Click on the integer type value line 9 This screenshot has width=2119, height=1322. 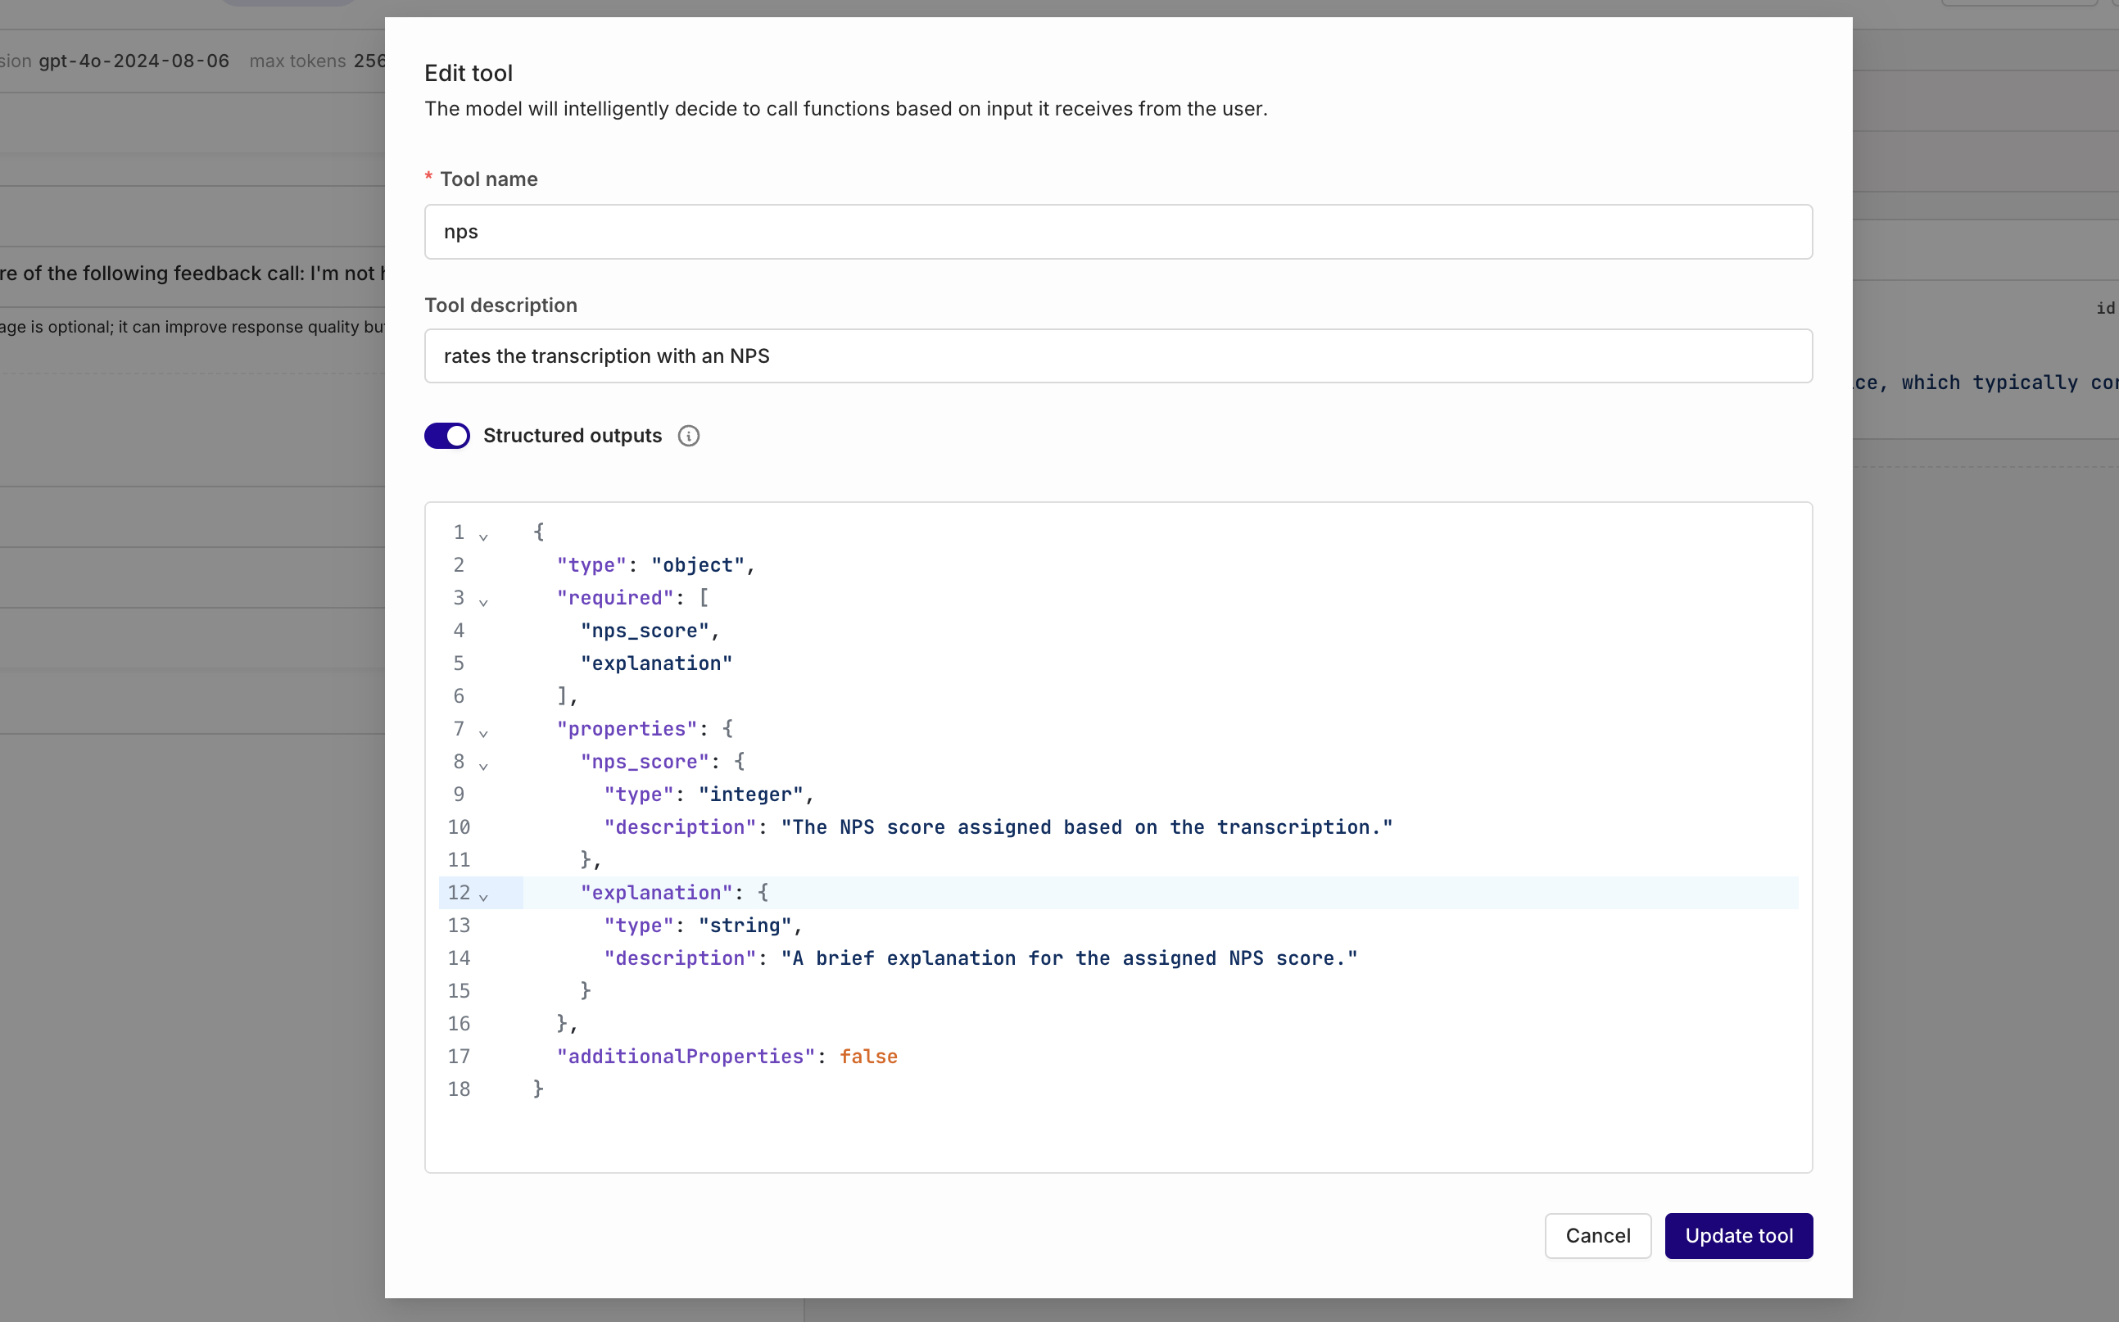click(x=706, y=794)
